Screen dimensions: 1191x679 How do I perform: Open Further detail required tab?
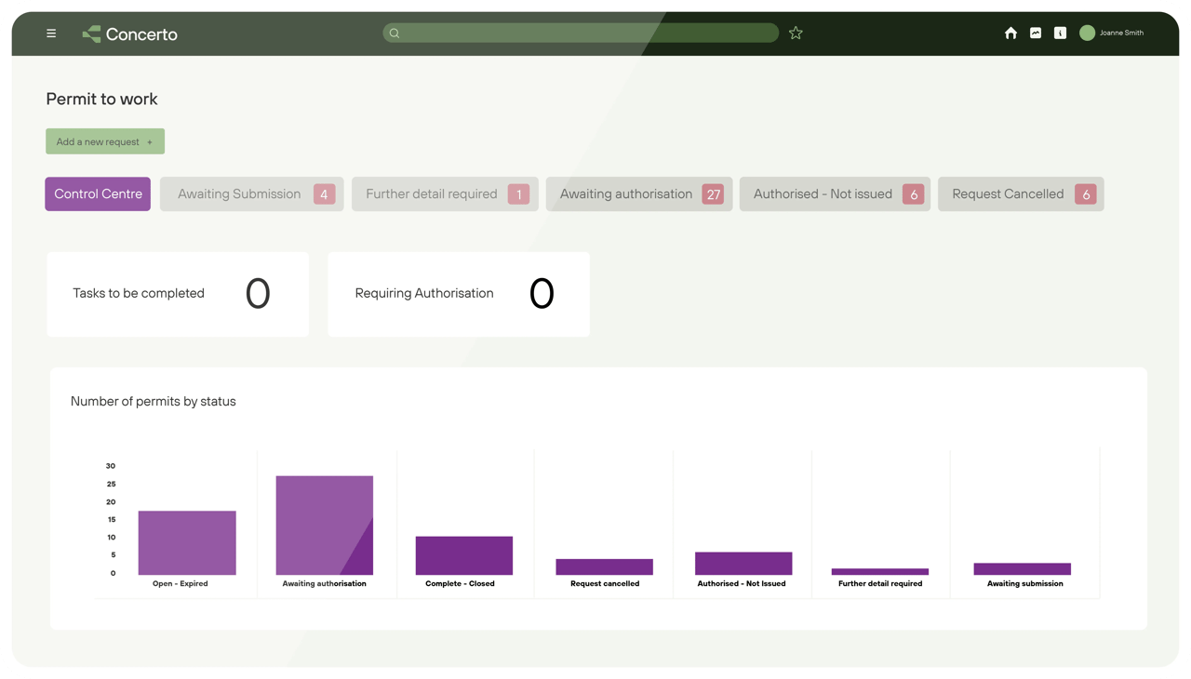click(x=445, y=194)
